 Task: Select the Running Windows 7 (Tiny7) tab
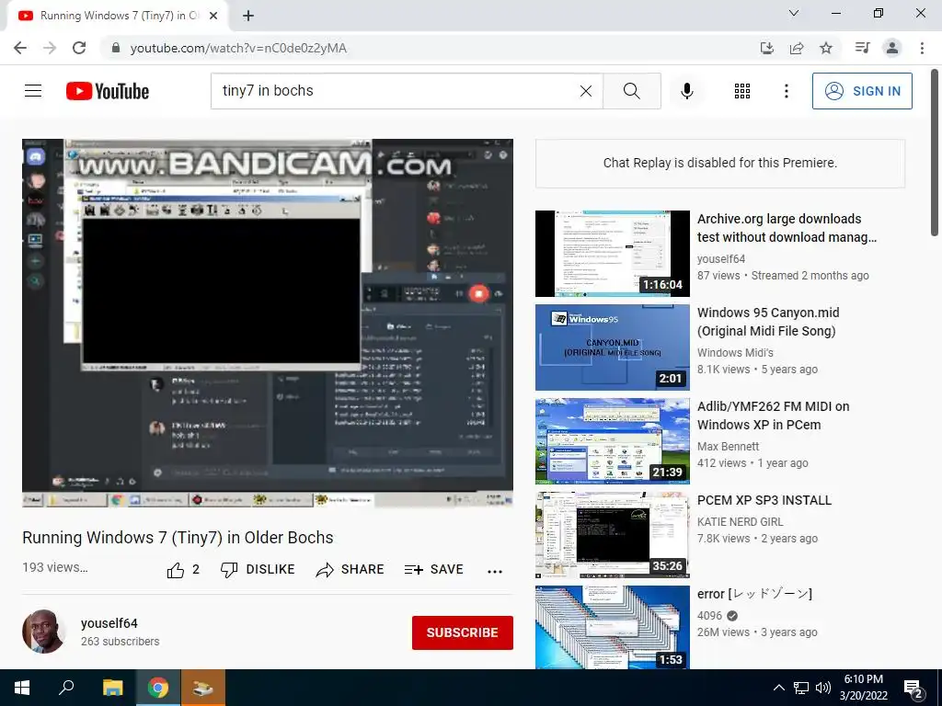(x=118, y=16)
